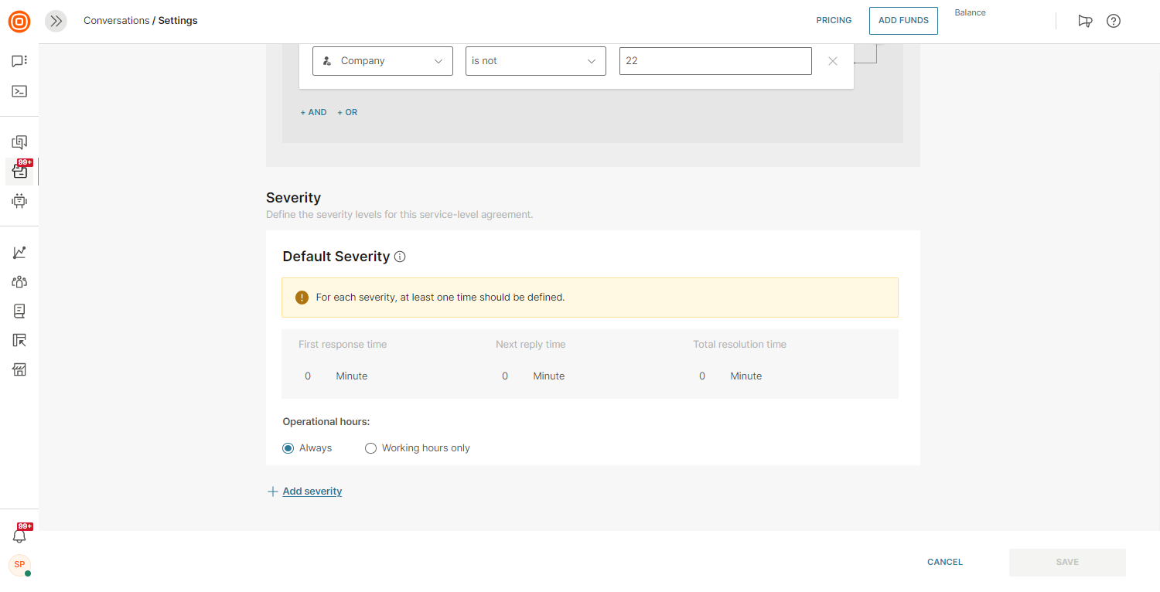Click the Add Funds button

(903, 21)
